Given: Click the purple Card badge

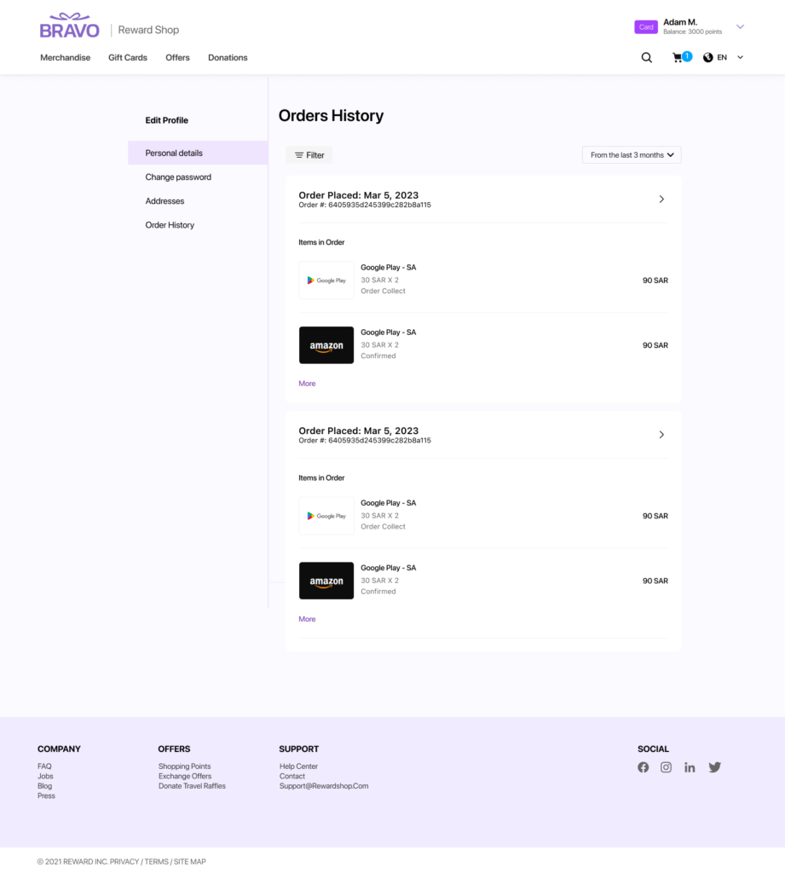Looking at the screenshot, I should [x=646, y=27].
